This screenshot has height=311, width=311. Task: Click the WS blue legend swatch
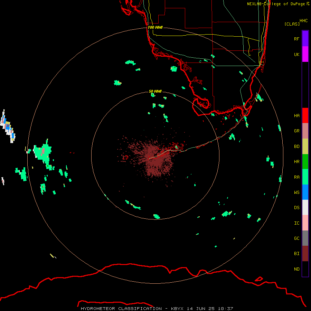(x=305, y=192)
